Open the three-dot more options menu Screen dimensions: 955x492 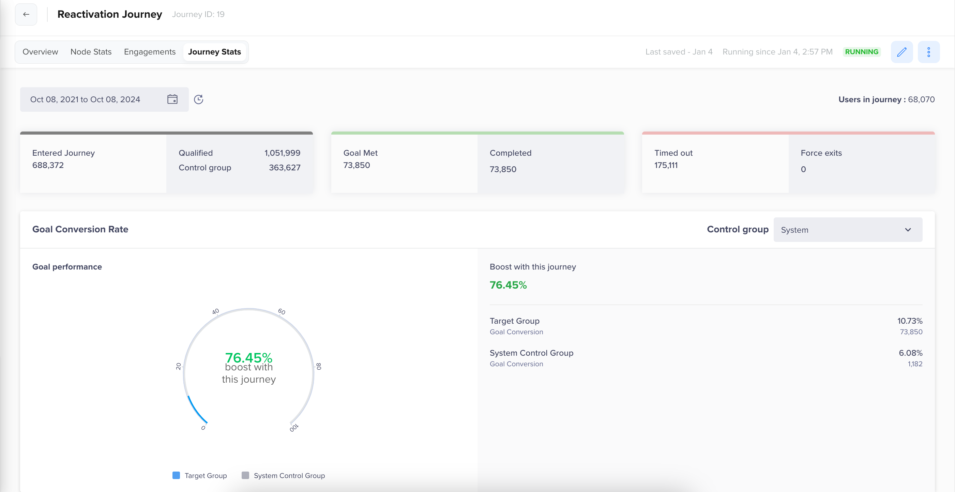tap(928, 52)
